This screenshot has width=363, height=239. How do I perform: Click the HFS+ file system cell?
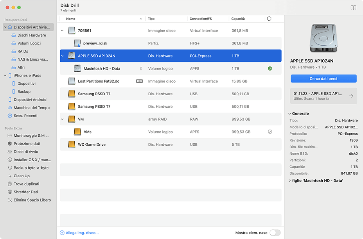coord(194,43)
